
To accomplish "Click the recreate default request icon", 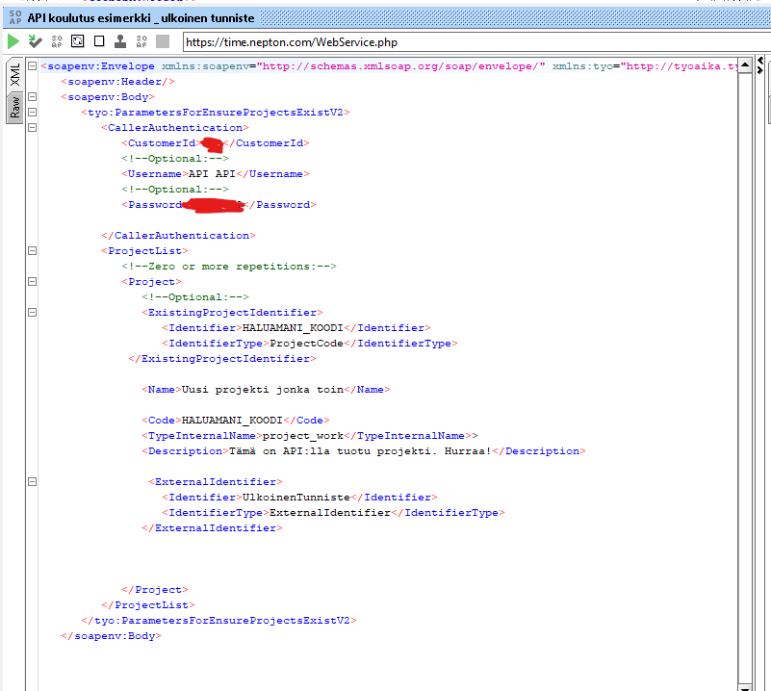I will (x=78, y=41).
